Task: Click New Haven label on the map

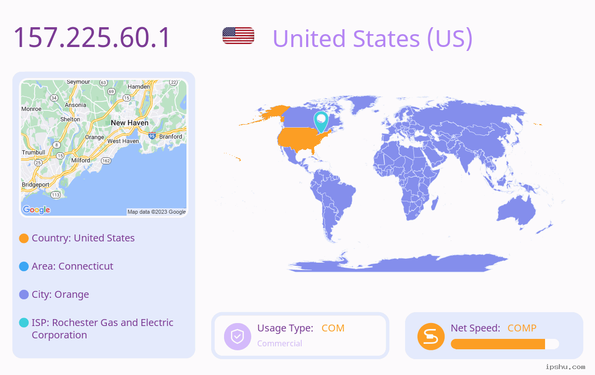Action: coord(130,123)
